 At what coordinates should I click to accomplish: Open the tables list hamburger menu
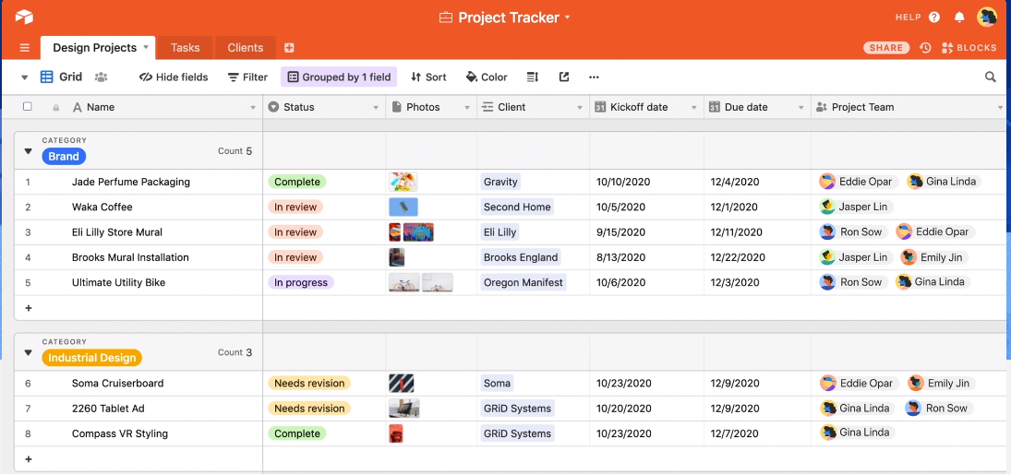point(25,48)
